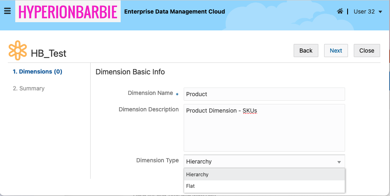Proceed with the Next button
390x196 pixels.
pos(336,51)
